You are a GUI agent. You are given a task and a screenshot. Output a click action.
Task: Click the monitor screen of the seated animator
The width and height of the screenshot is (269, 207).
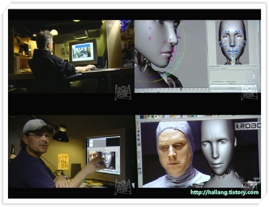pyautogui.click(x=83, y=51)
